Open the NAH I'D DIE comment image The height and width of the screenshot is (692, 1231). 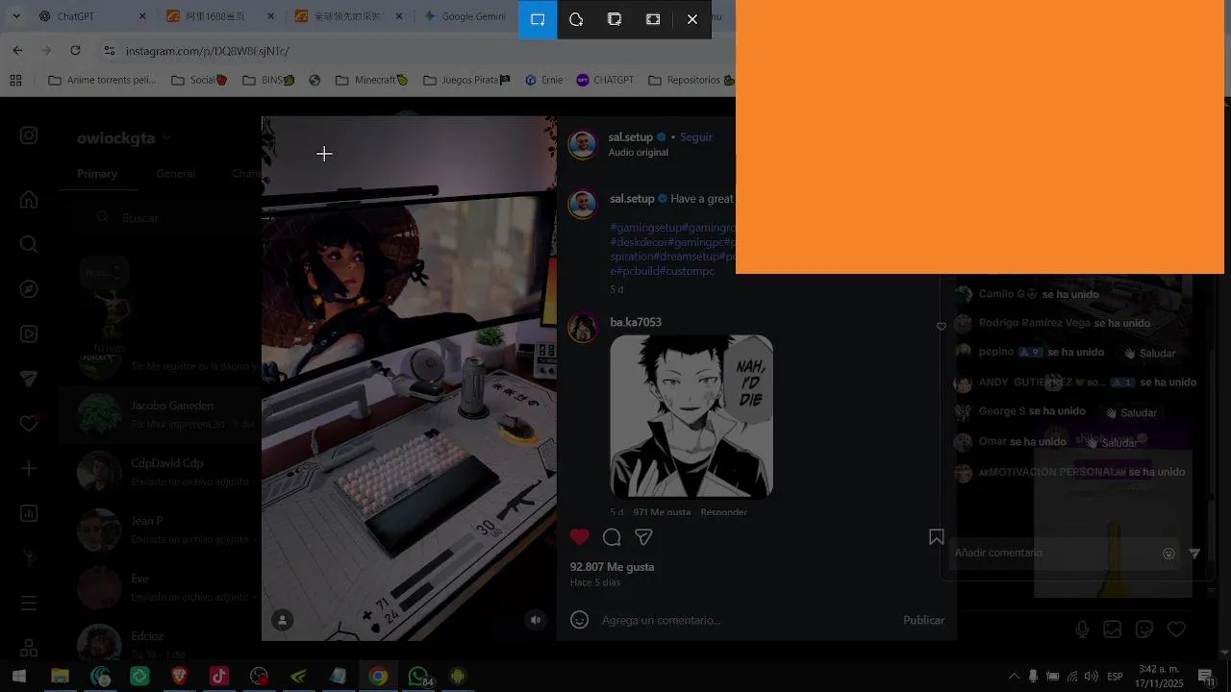click(x=691, y=416)
